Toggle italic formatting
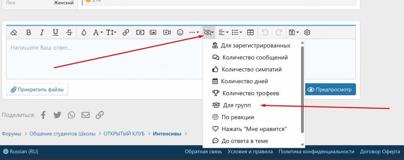 42,33
